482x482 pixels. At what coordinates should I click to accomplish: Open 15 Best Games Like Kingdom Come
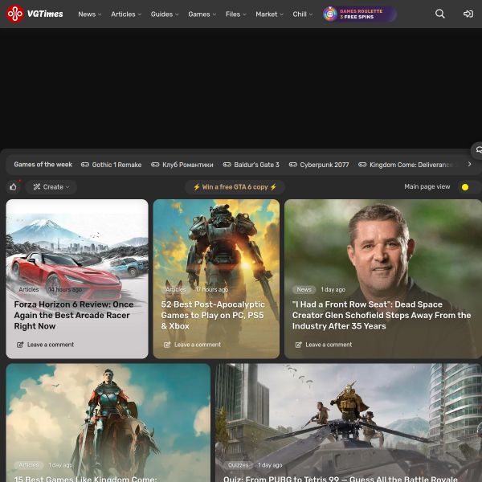coord(85,479)
